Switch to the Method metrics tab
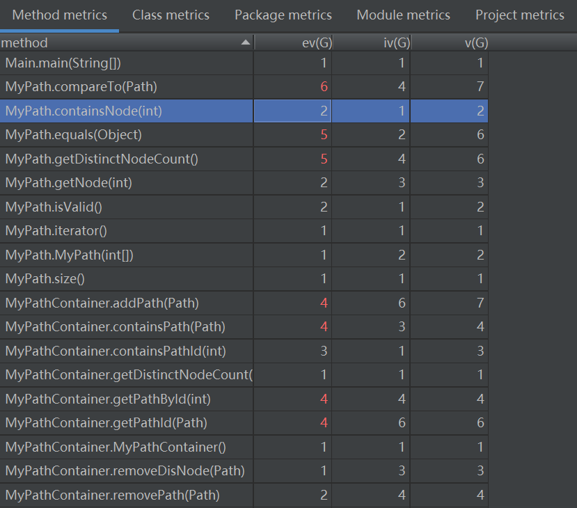The width and height of the screenshot is (577, 508). 60,15
